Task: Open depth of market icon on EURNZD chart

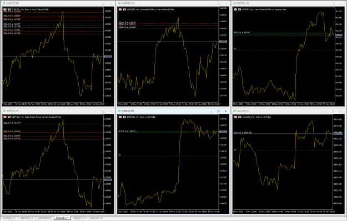Action: [9, 9]
